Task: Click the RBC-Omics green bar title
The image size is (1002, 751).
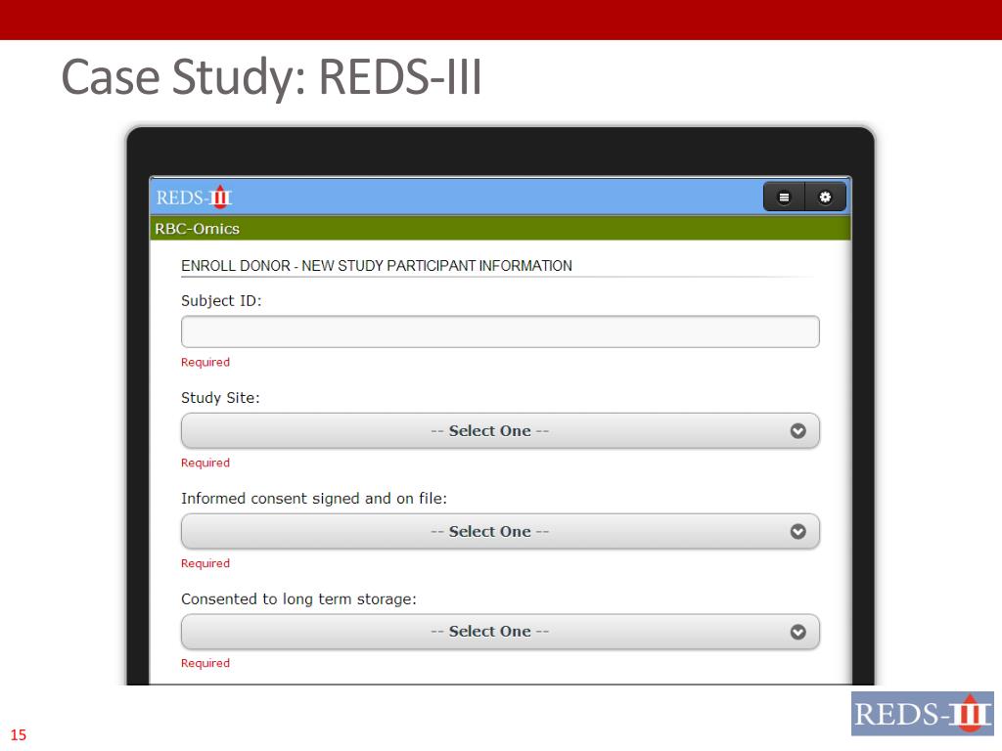Action: coord(197,229)
